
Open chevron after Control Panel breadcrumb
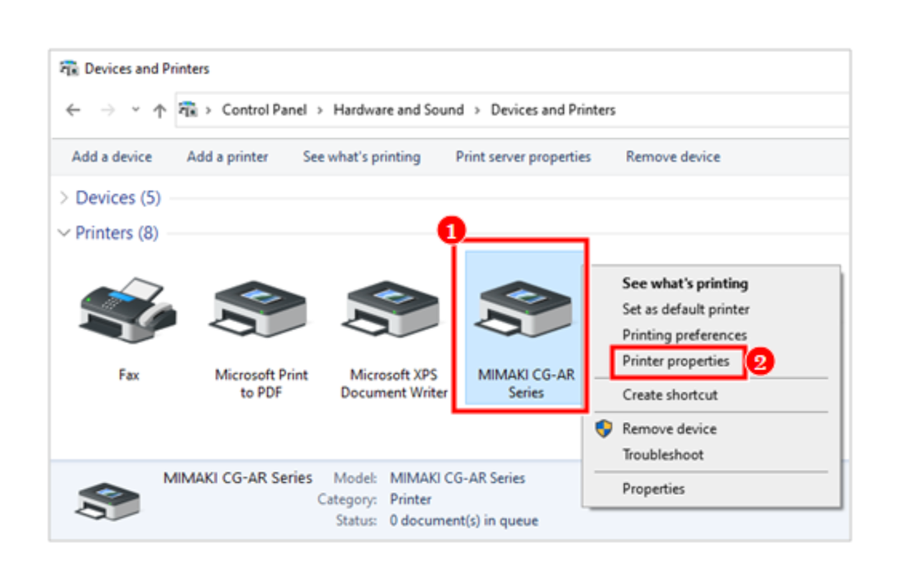point(320,110)
